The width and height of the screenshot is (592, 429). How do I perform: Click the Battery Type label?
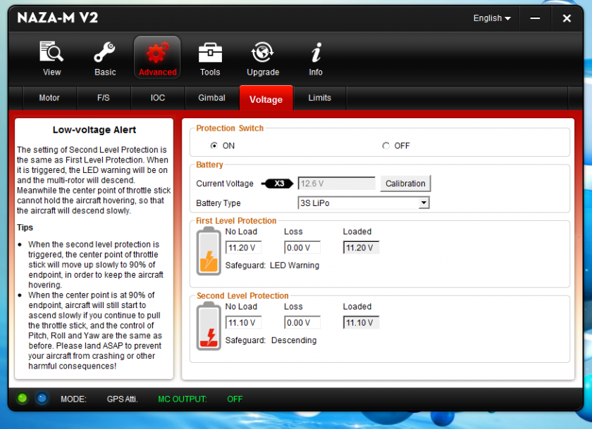pos(218,203)
